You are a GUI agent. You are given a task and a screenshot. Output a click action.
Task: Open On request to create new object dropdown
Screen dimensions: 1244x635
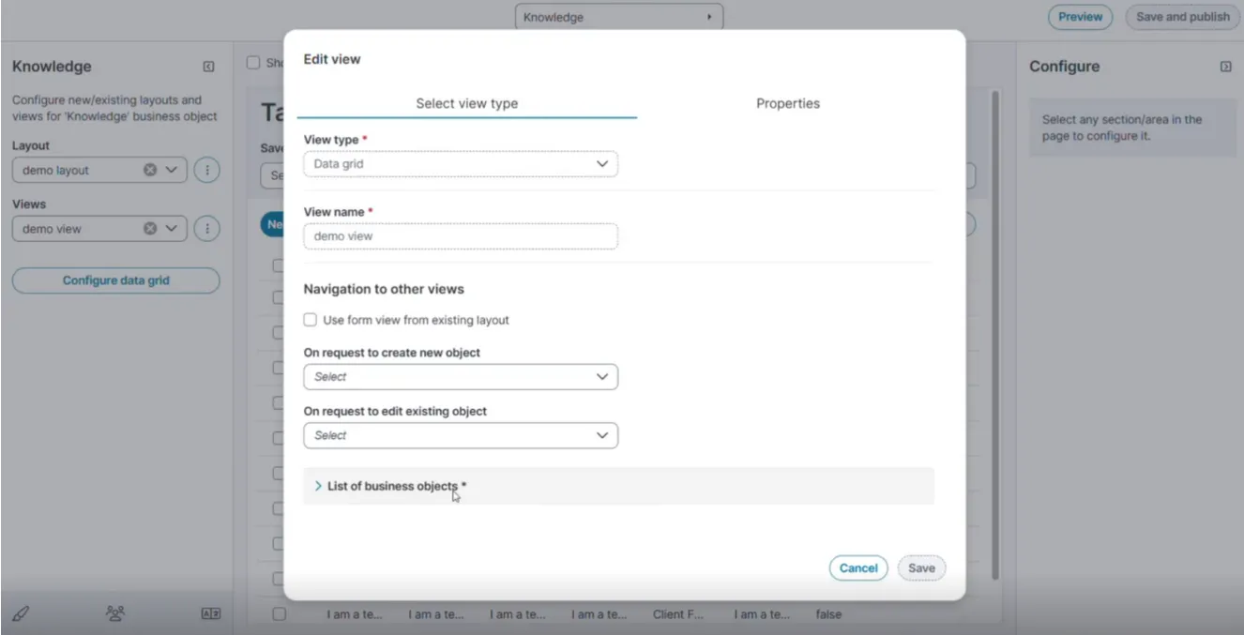coord(461,377)
